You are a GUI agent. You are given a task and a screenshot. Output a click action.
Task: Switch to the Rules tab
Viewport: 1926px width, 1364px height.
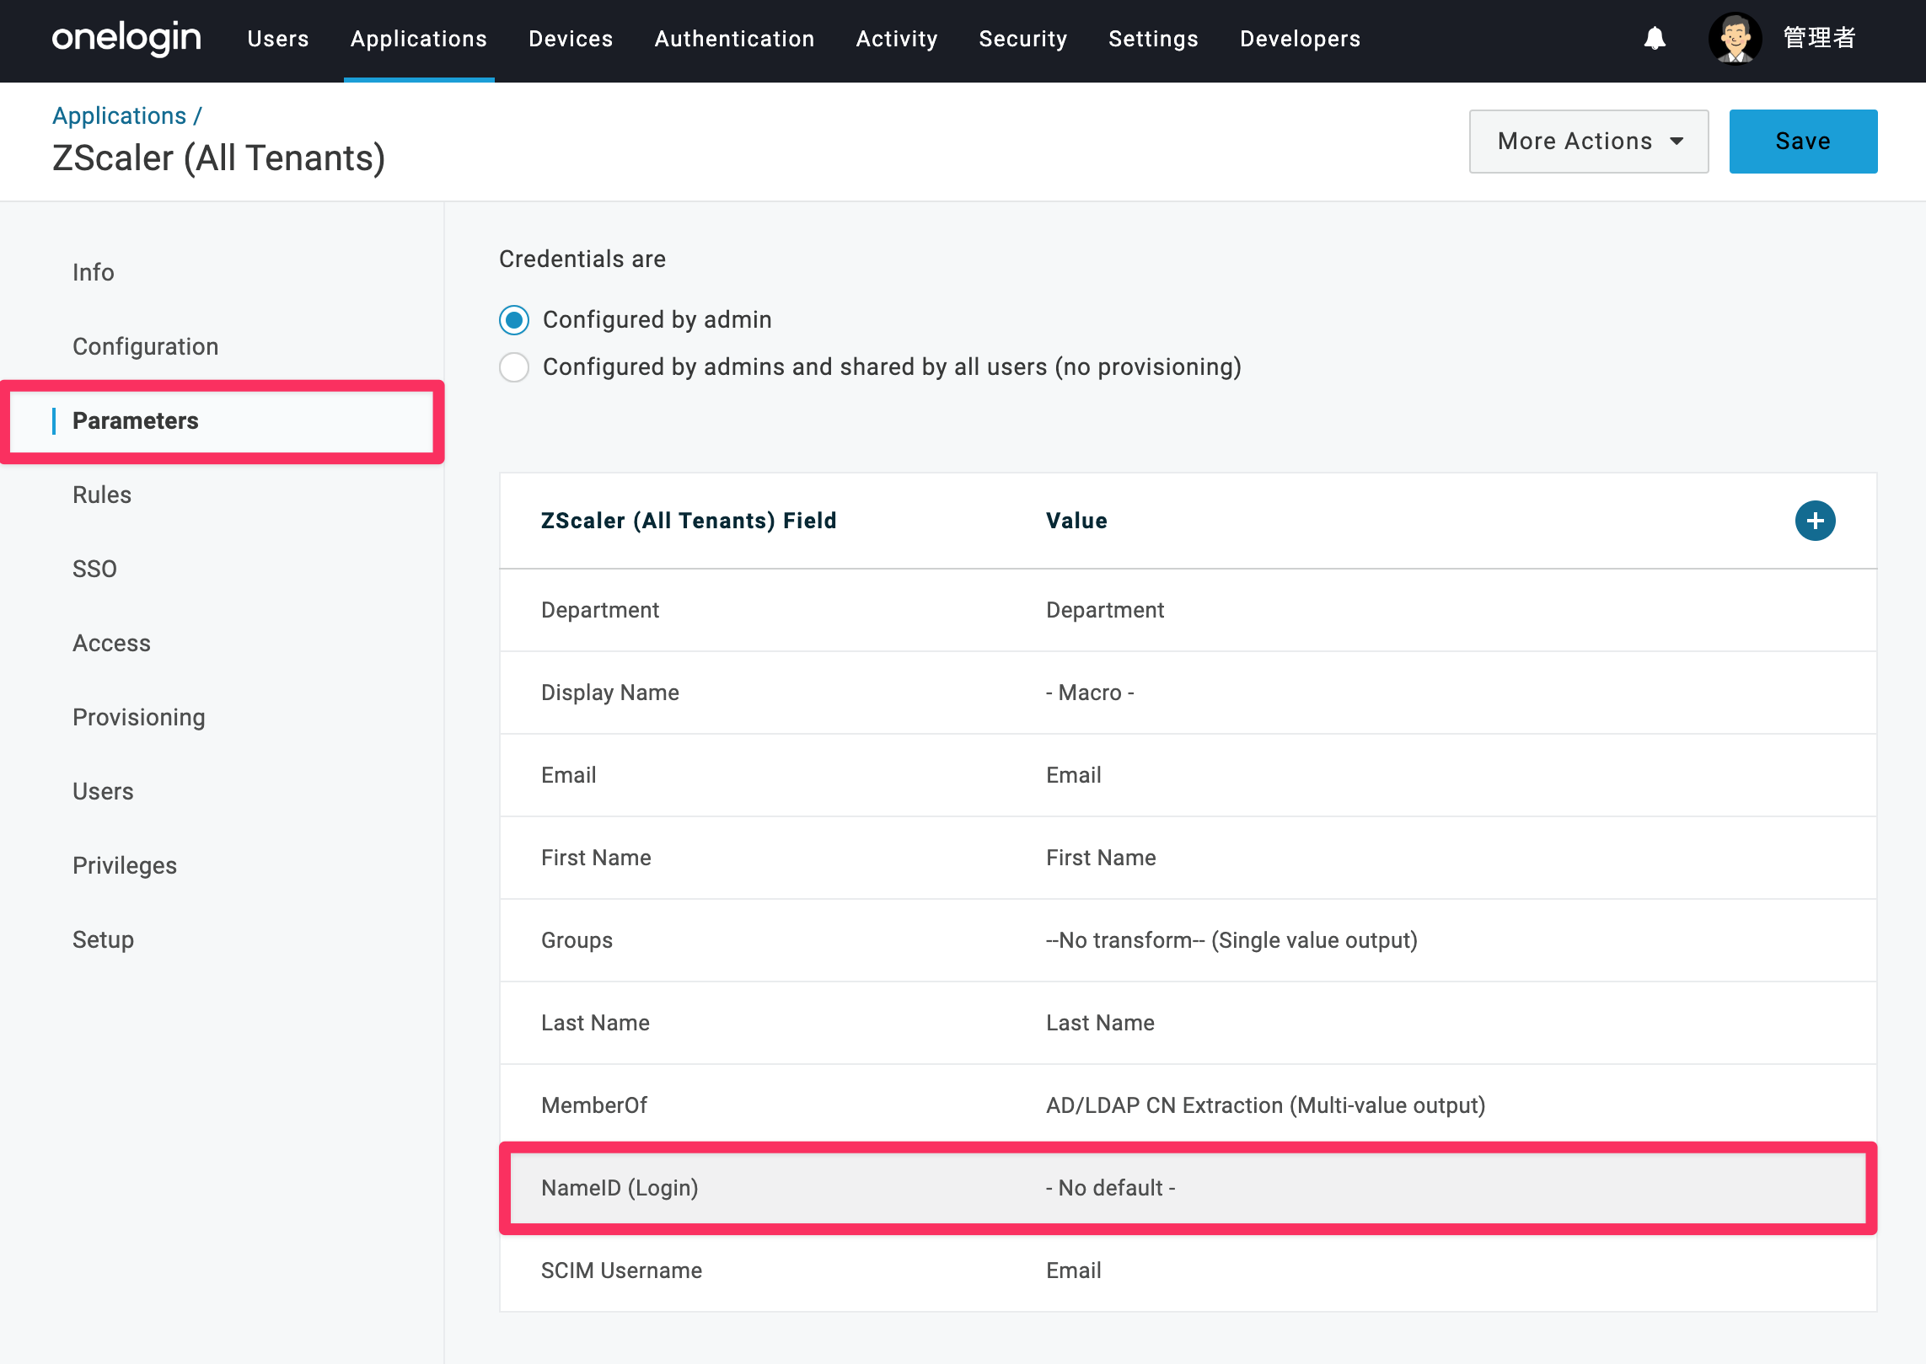[102, 495]
